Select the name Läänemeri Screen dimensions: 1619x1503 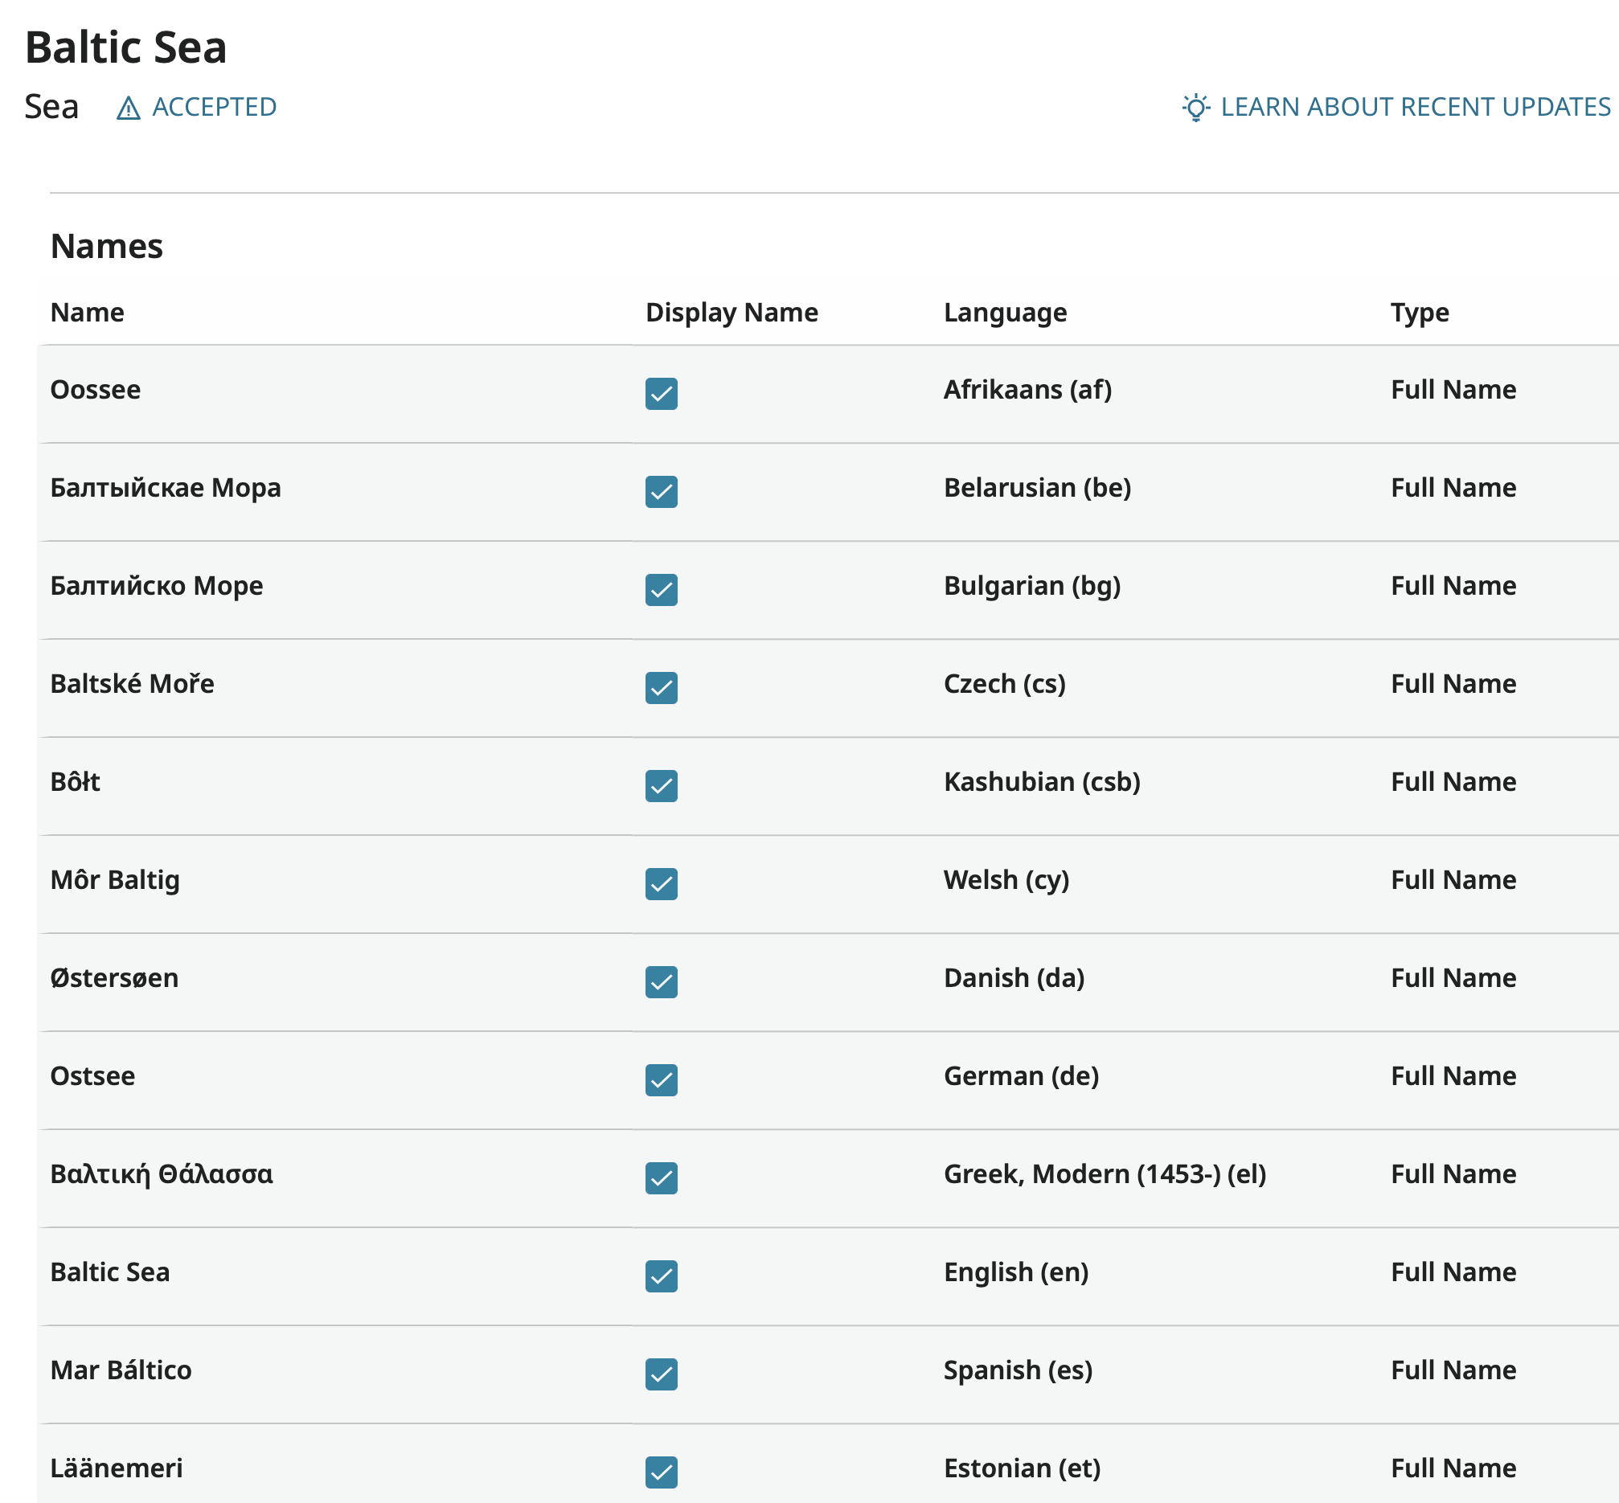tap(117, 1468)
